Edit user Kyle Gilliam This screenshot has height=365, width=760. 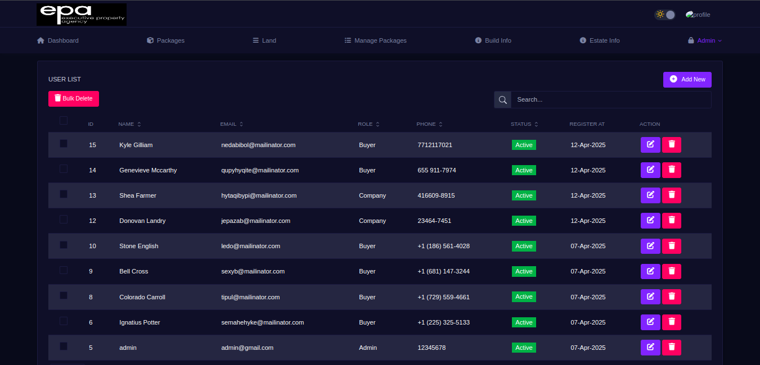pyautogui.click(x=650, y=145)
